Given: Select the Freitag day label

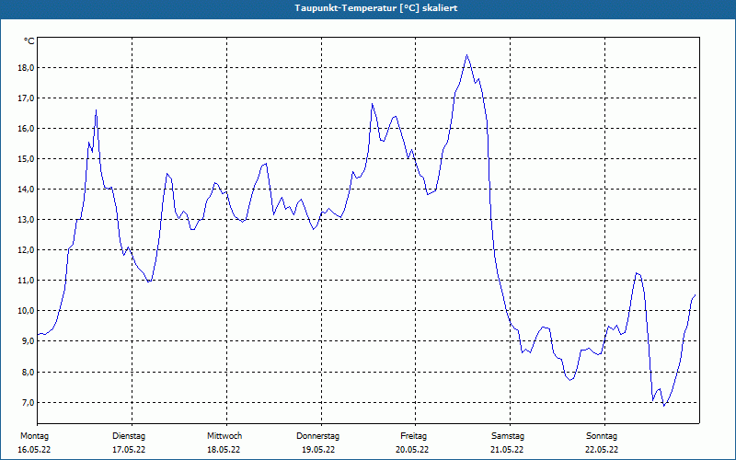Looking at the screenshot, I should tap(413, 436).
